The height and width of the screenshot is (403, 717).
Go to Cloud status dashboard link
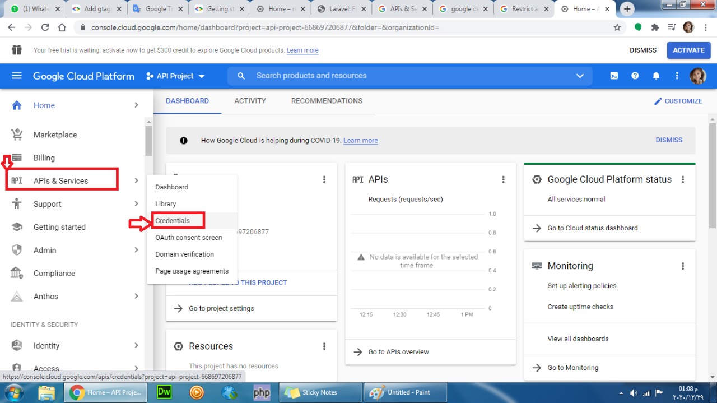(592, 228)
